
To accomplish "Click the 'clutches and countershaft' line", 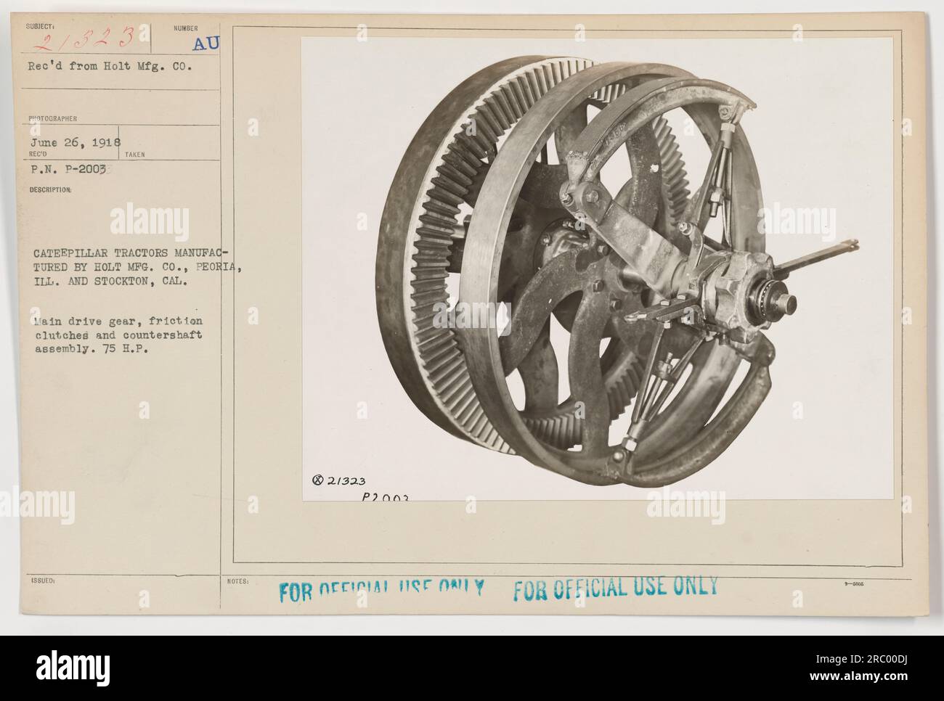I will 118,334.
